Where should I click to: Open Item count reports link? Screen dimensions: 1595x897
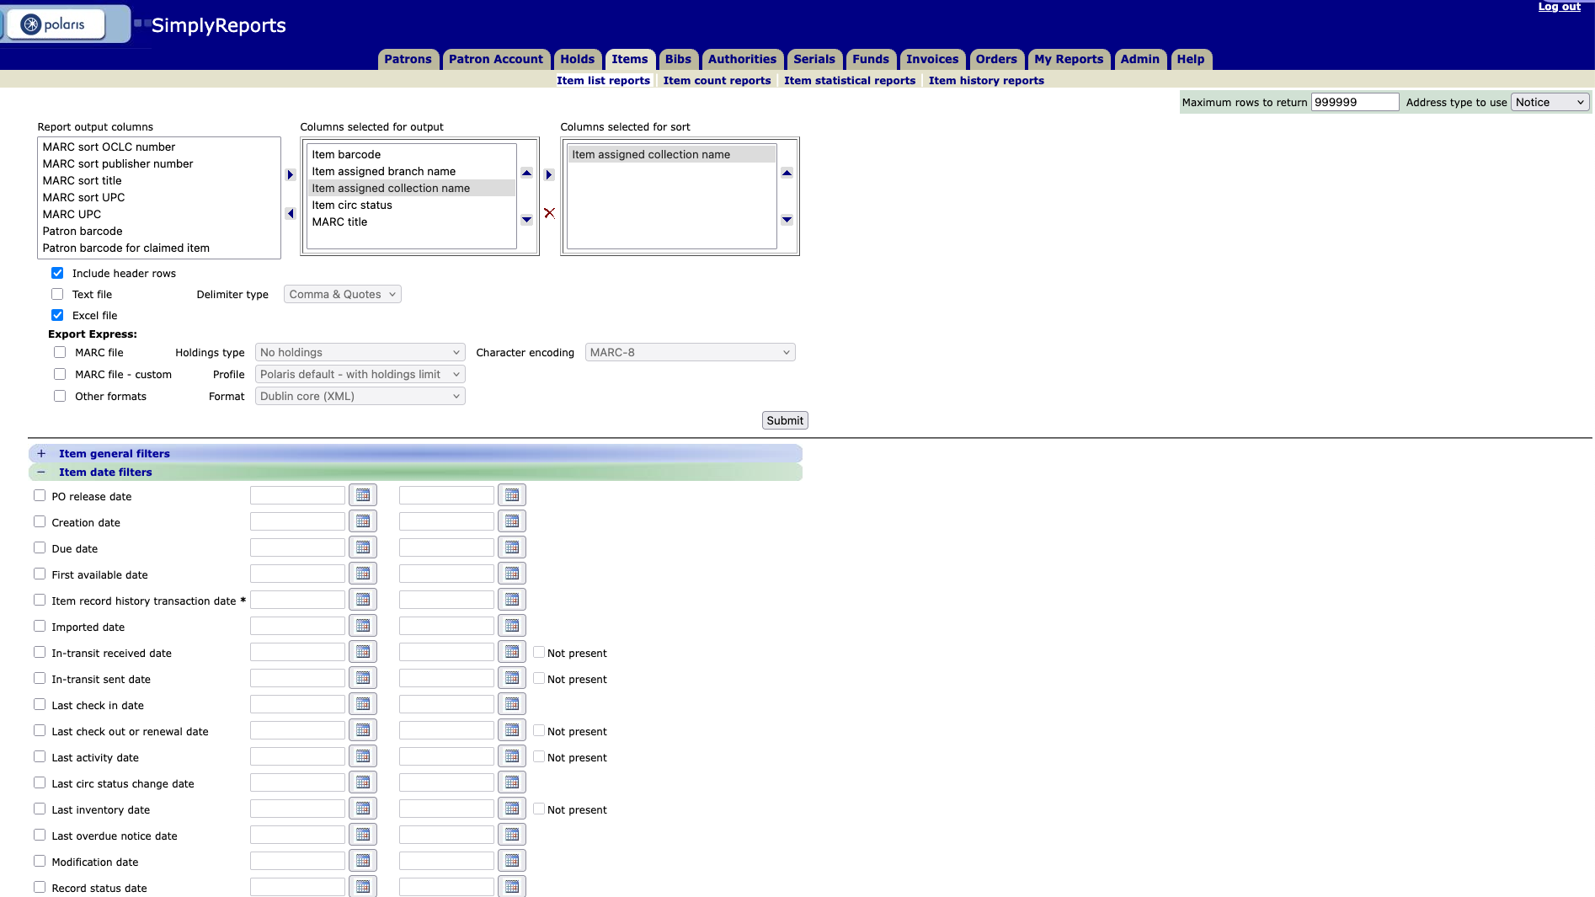(x=717, y=81)
